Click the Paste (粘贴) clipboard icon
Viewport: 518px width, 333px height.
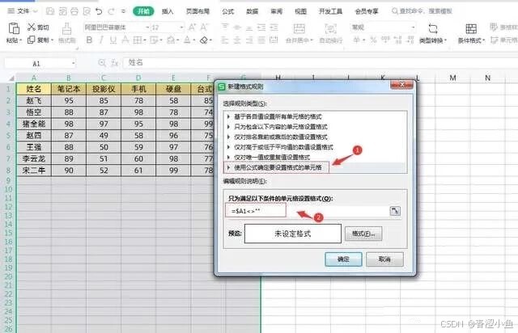pyautogui.click(x=14, y=28)
